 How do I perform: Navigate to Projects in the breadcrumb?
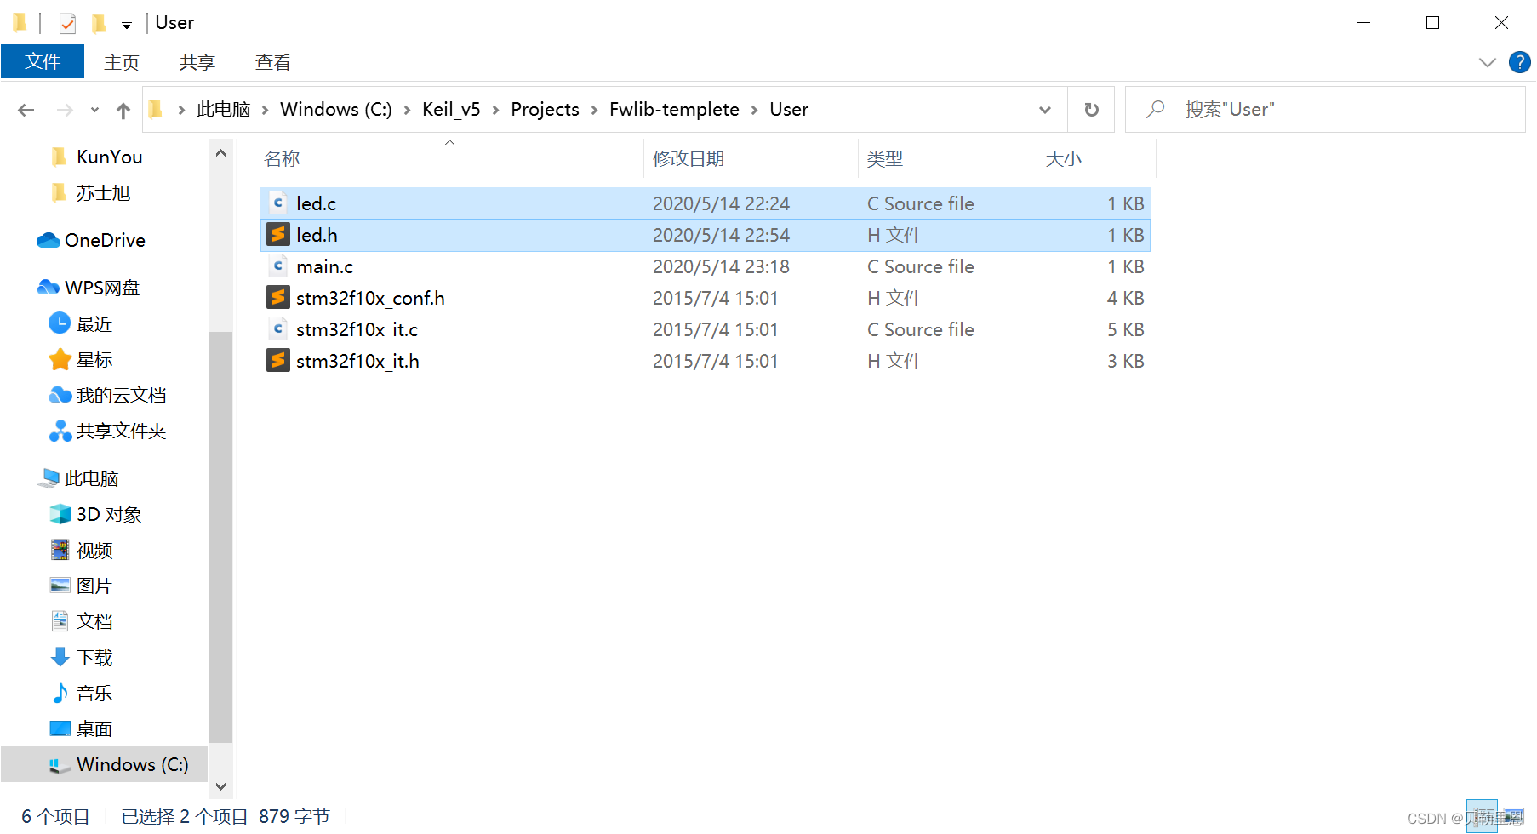pyautogui.click(x=545, y=110)
